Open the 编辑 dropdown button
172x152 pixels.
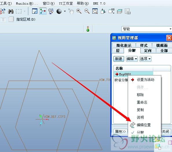coord(132,59)
